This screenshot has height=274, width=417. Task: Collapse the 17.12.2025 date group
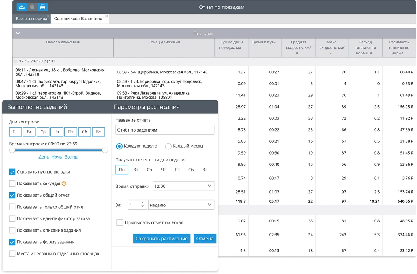pyautogui.click(x=16, y=61)
